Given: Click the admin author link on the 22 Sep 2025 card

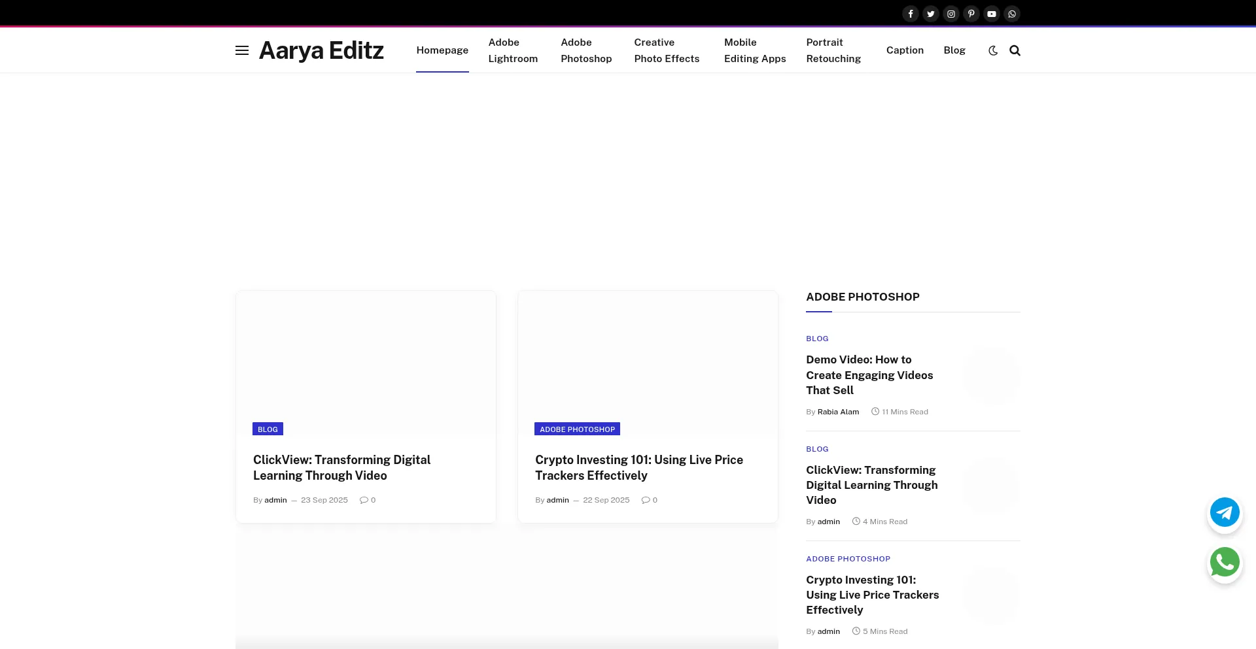Looking at the screenshot, I should pos(557,500).
